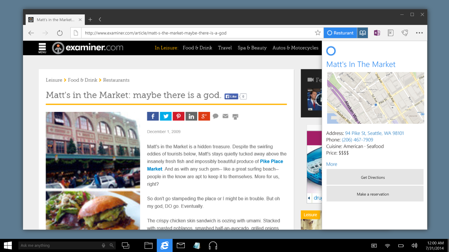Click the comment bubble icon

(216, 116)
